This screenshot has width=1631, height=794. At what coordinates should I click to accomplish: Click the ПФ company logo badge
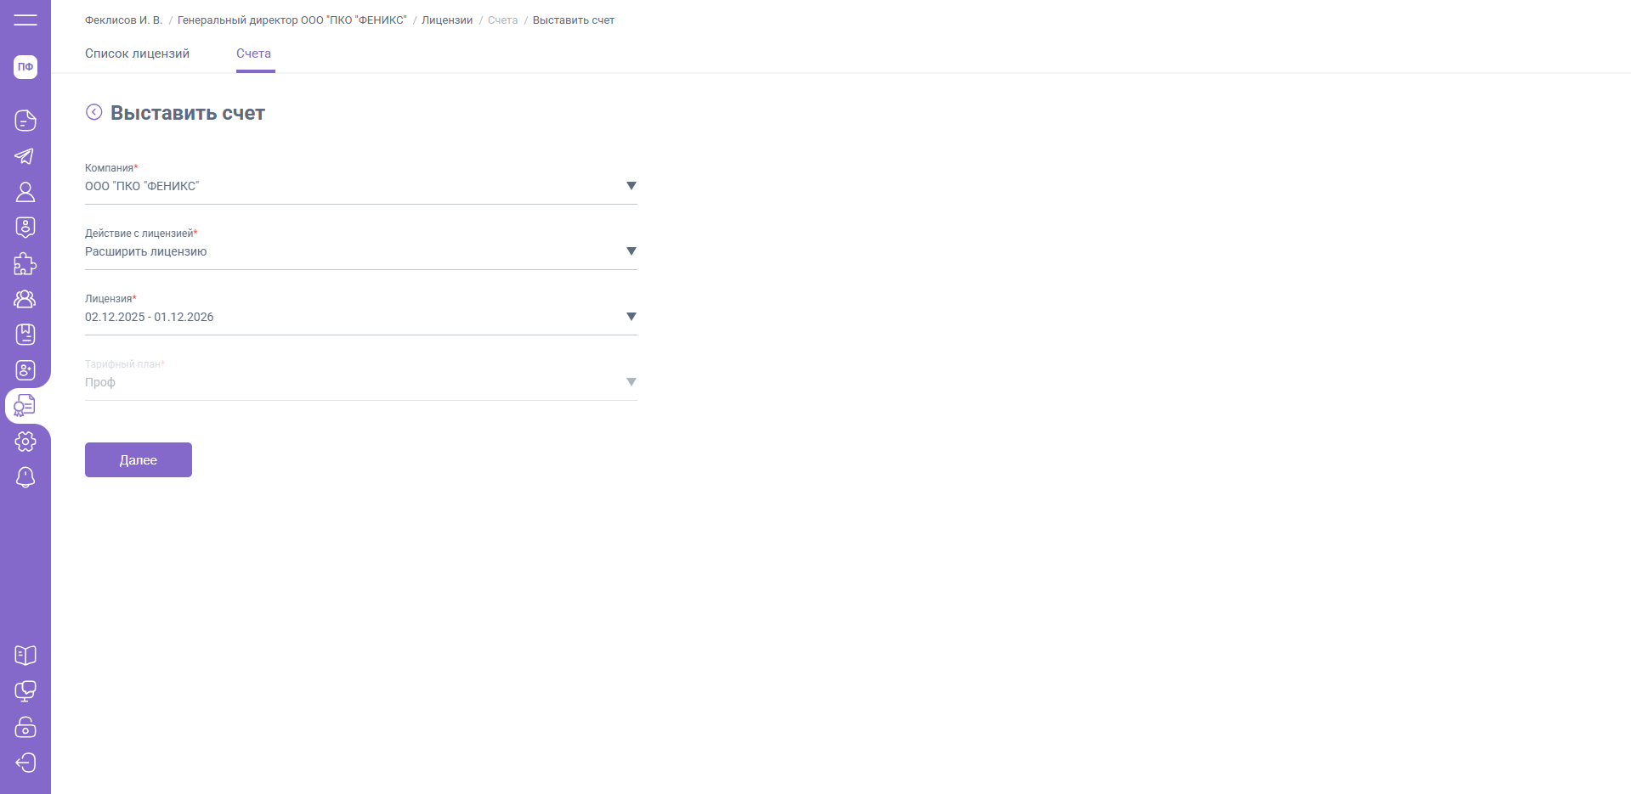pos(25,67)
